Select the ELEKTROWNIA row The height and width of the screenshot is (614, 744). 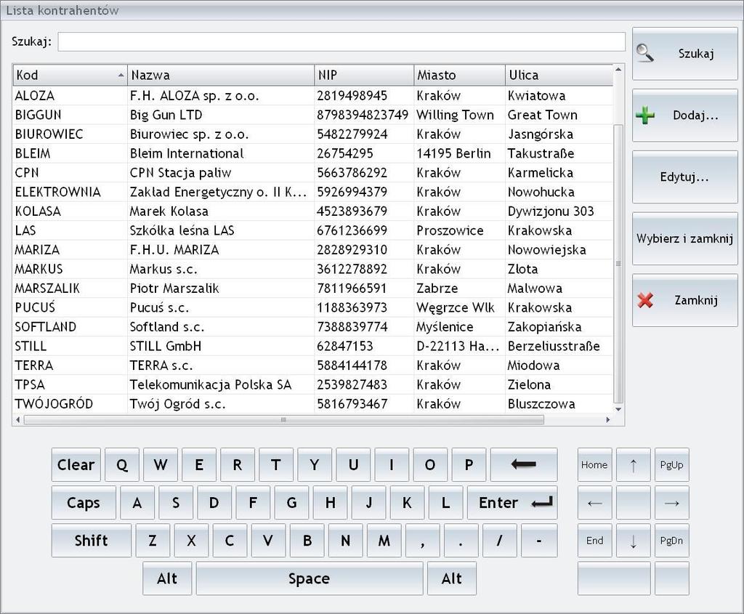tap(313, 192)
